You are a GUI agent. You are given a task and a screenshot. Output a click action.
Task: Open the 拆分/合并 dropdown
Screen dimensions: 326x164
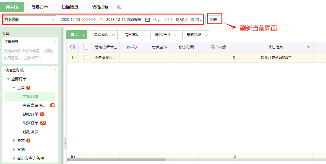[165, 35]
